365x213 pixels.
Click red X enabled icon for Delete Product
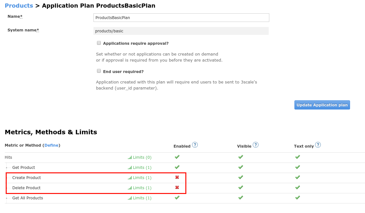coord(177,187)
